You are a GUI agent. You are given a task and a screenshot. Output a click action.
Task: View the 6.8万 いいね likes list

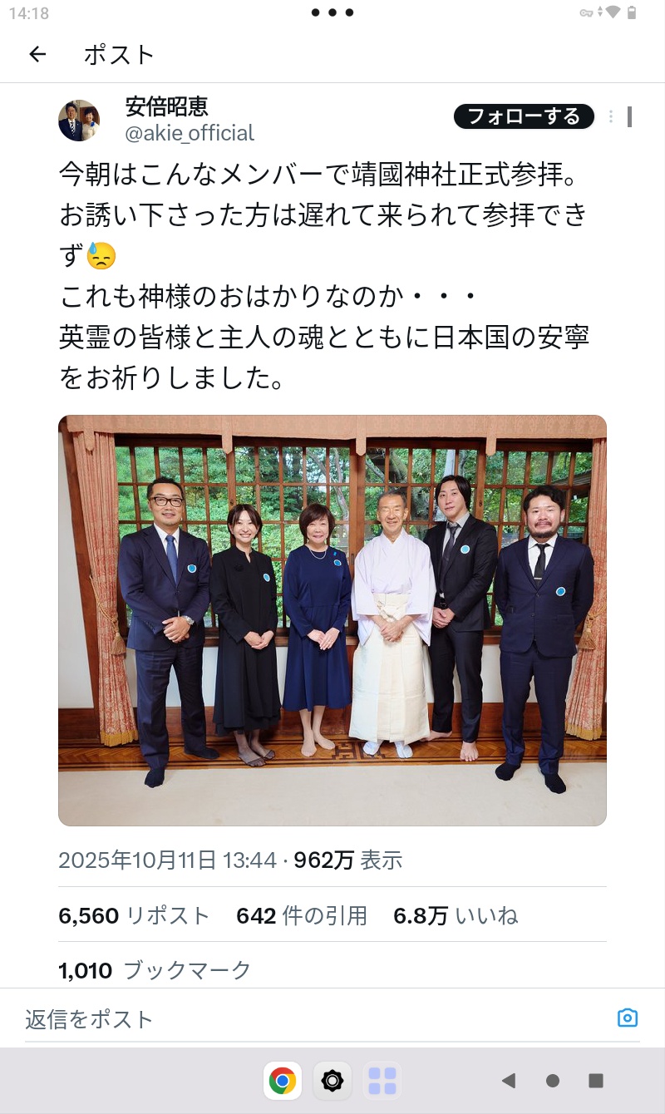[456, 915]
